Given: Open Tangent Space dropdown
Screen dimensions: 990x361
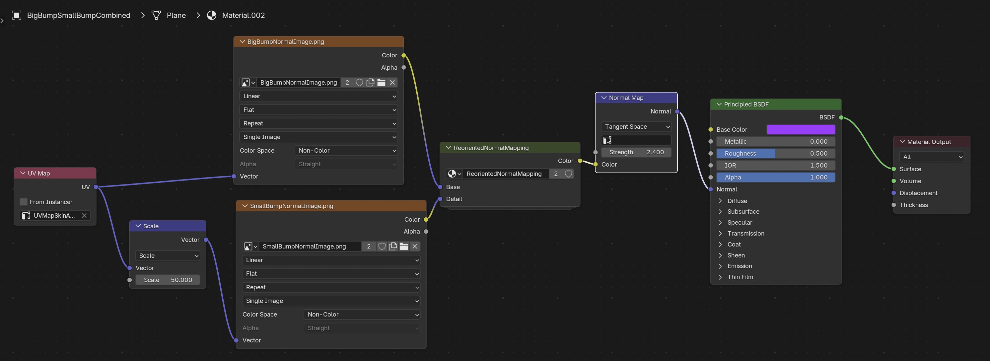Looking at the screenshot, I should (636, 127).
